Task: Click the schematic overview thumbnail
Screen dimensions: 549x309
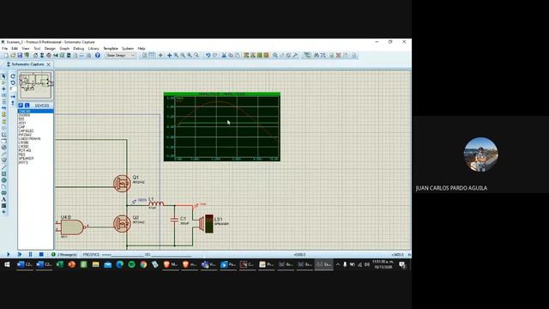Action: coord(35,85)
